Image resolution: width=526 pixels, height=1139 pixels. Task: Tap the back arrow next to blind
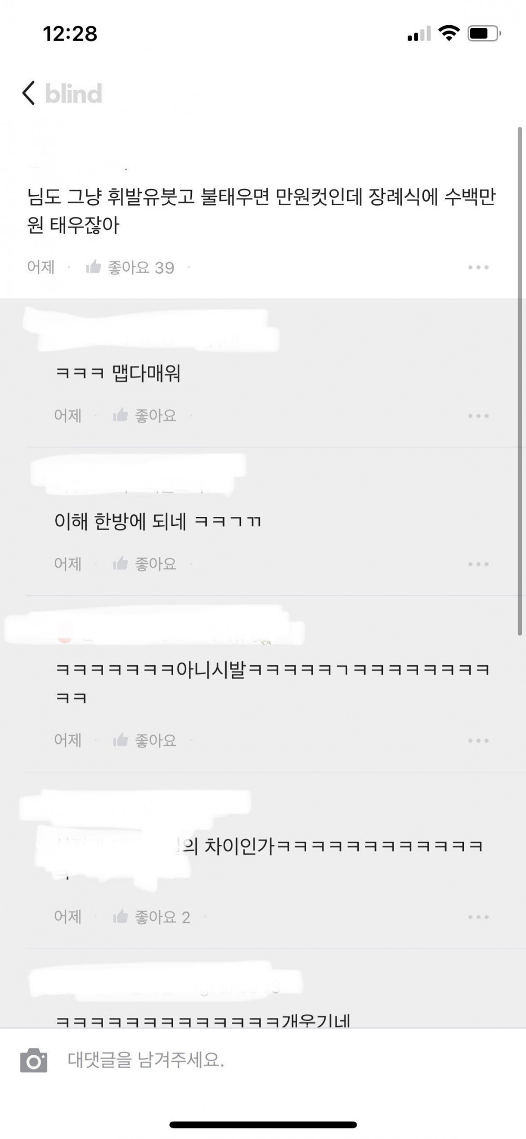pyautogui.click(x=29, y=93)
